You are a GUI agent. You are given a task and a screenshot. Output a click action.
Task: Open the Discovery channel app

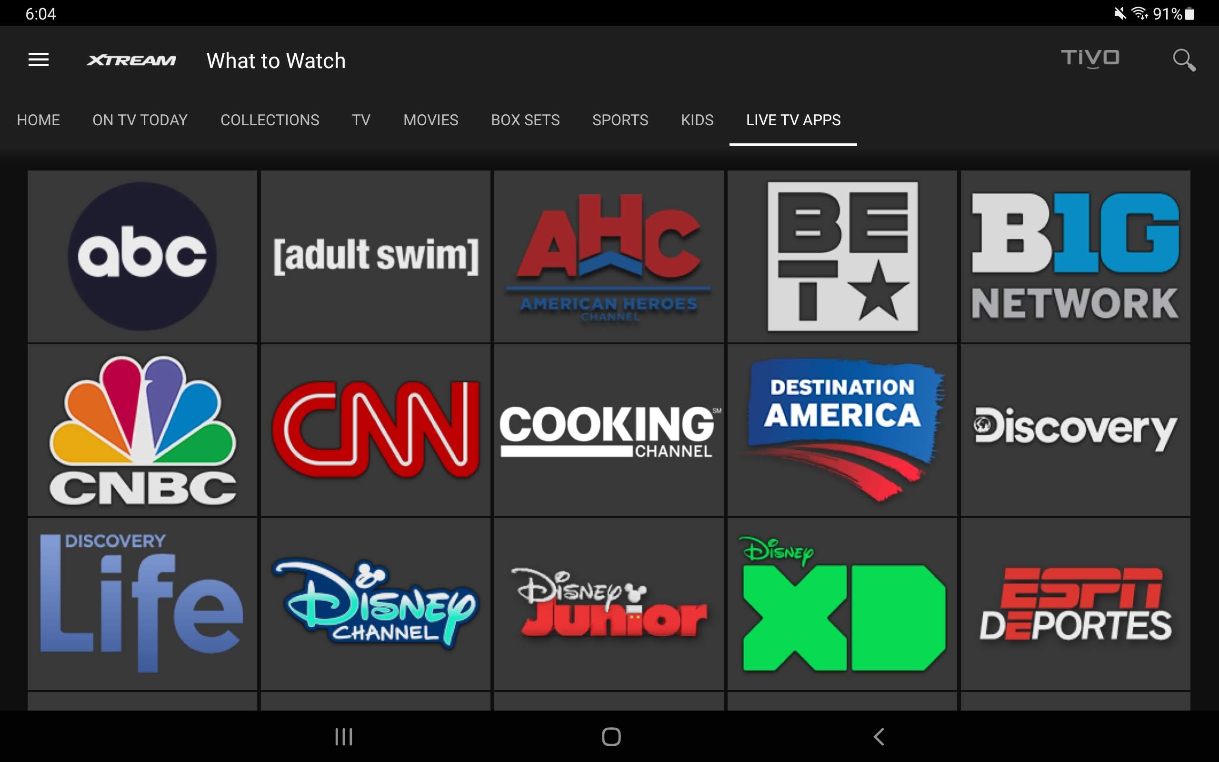[x=1074, y=431]
